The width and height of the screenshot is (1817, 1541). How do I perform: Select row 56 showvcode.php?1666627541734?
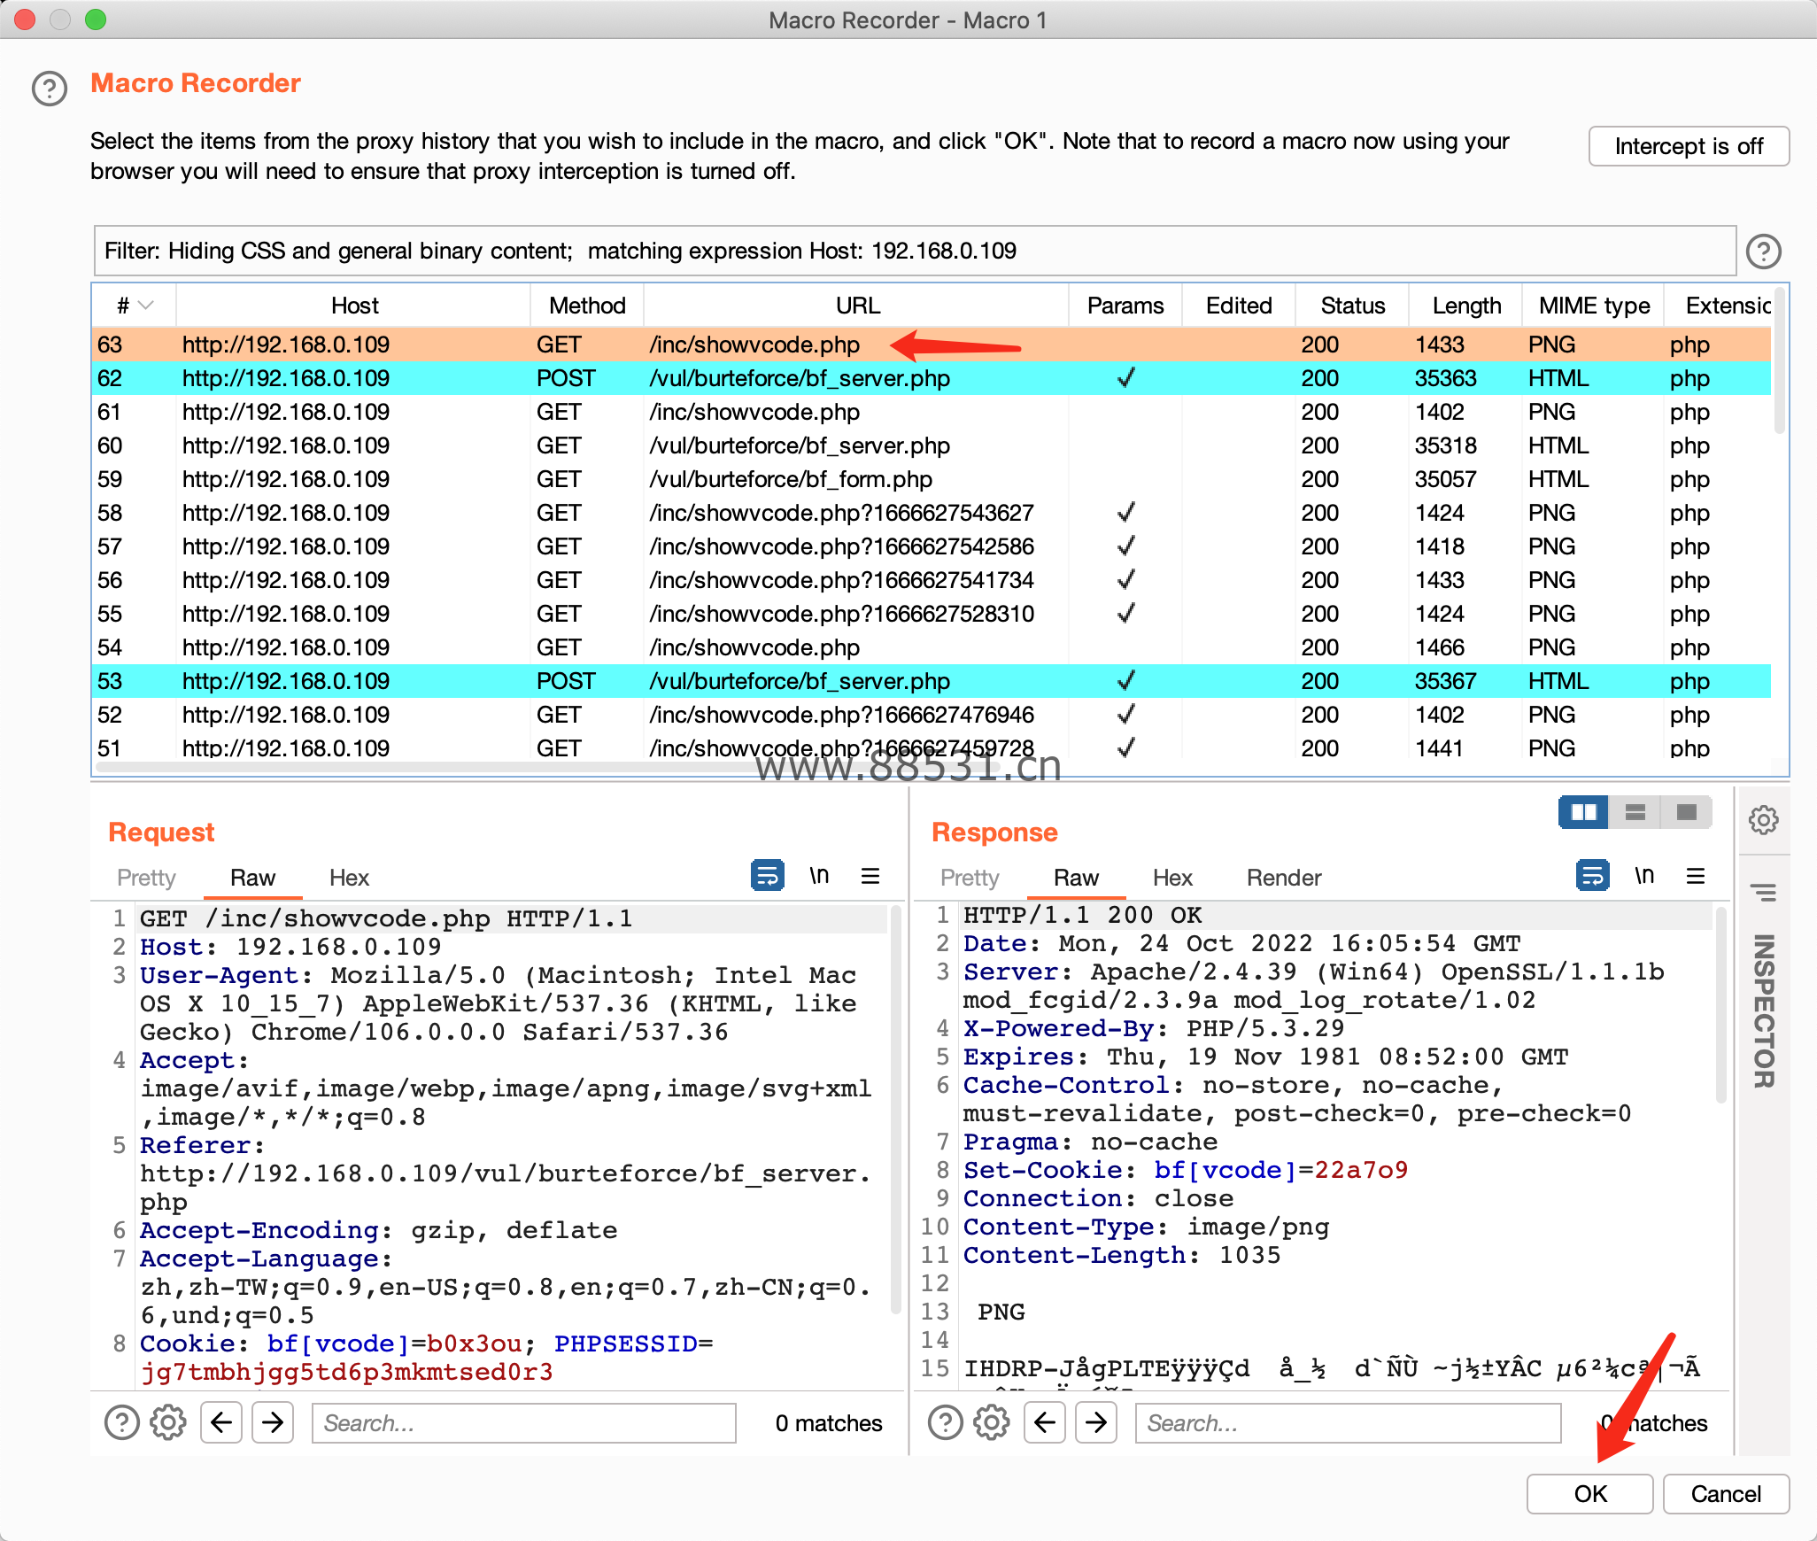(932, 580)
